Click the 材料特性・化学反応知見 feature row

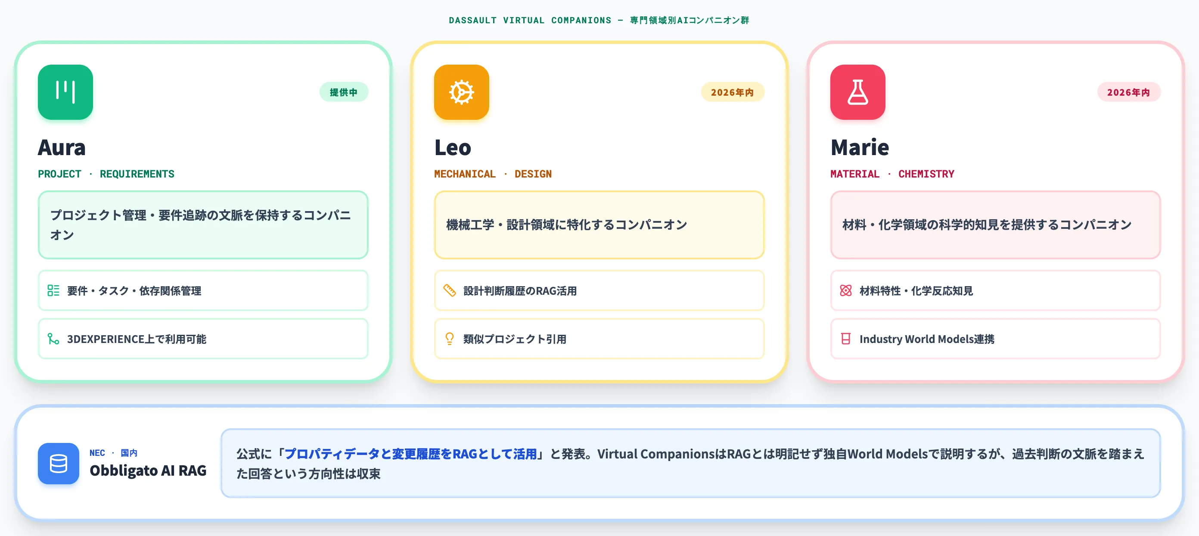click(995, 290)
